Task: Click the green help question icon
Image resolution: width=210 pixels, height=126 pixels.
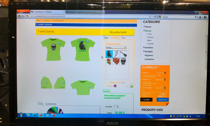Action: [131, 86]
